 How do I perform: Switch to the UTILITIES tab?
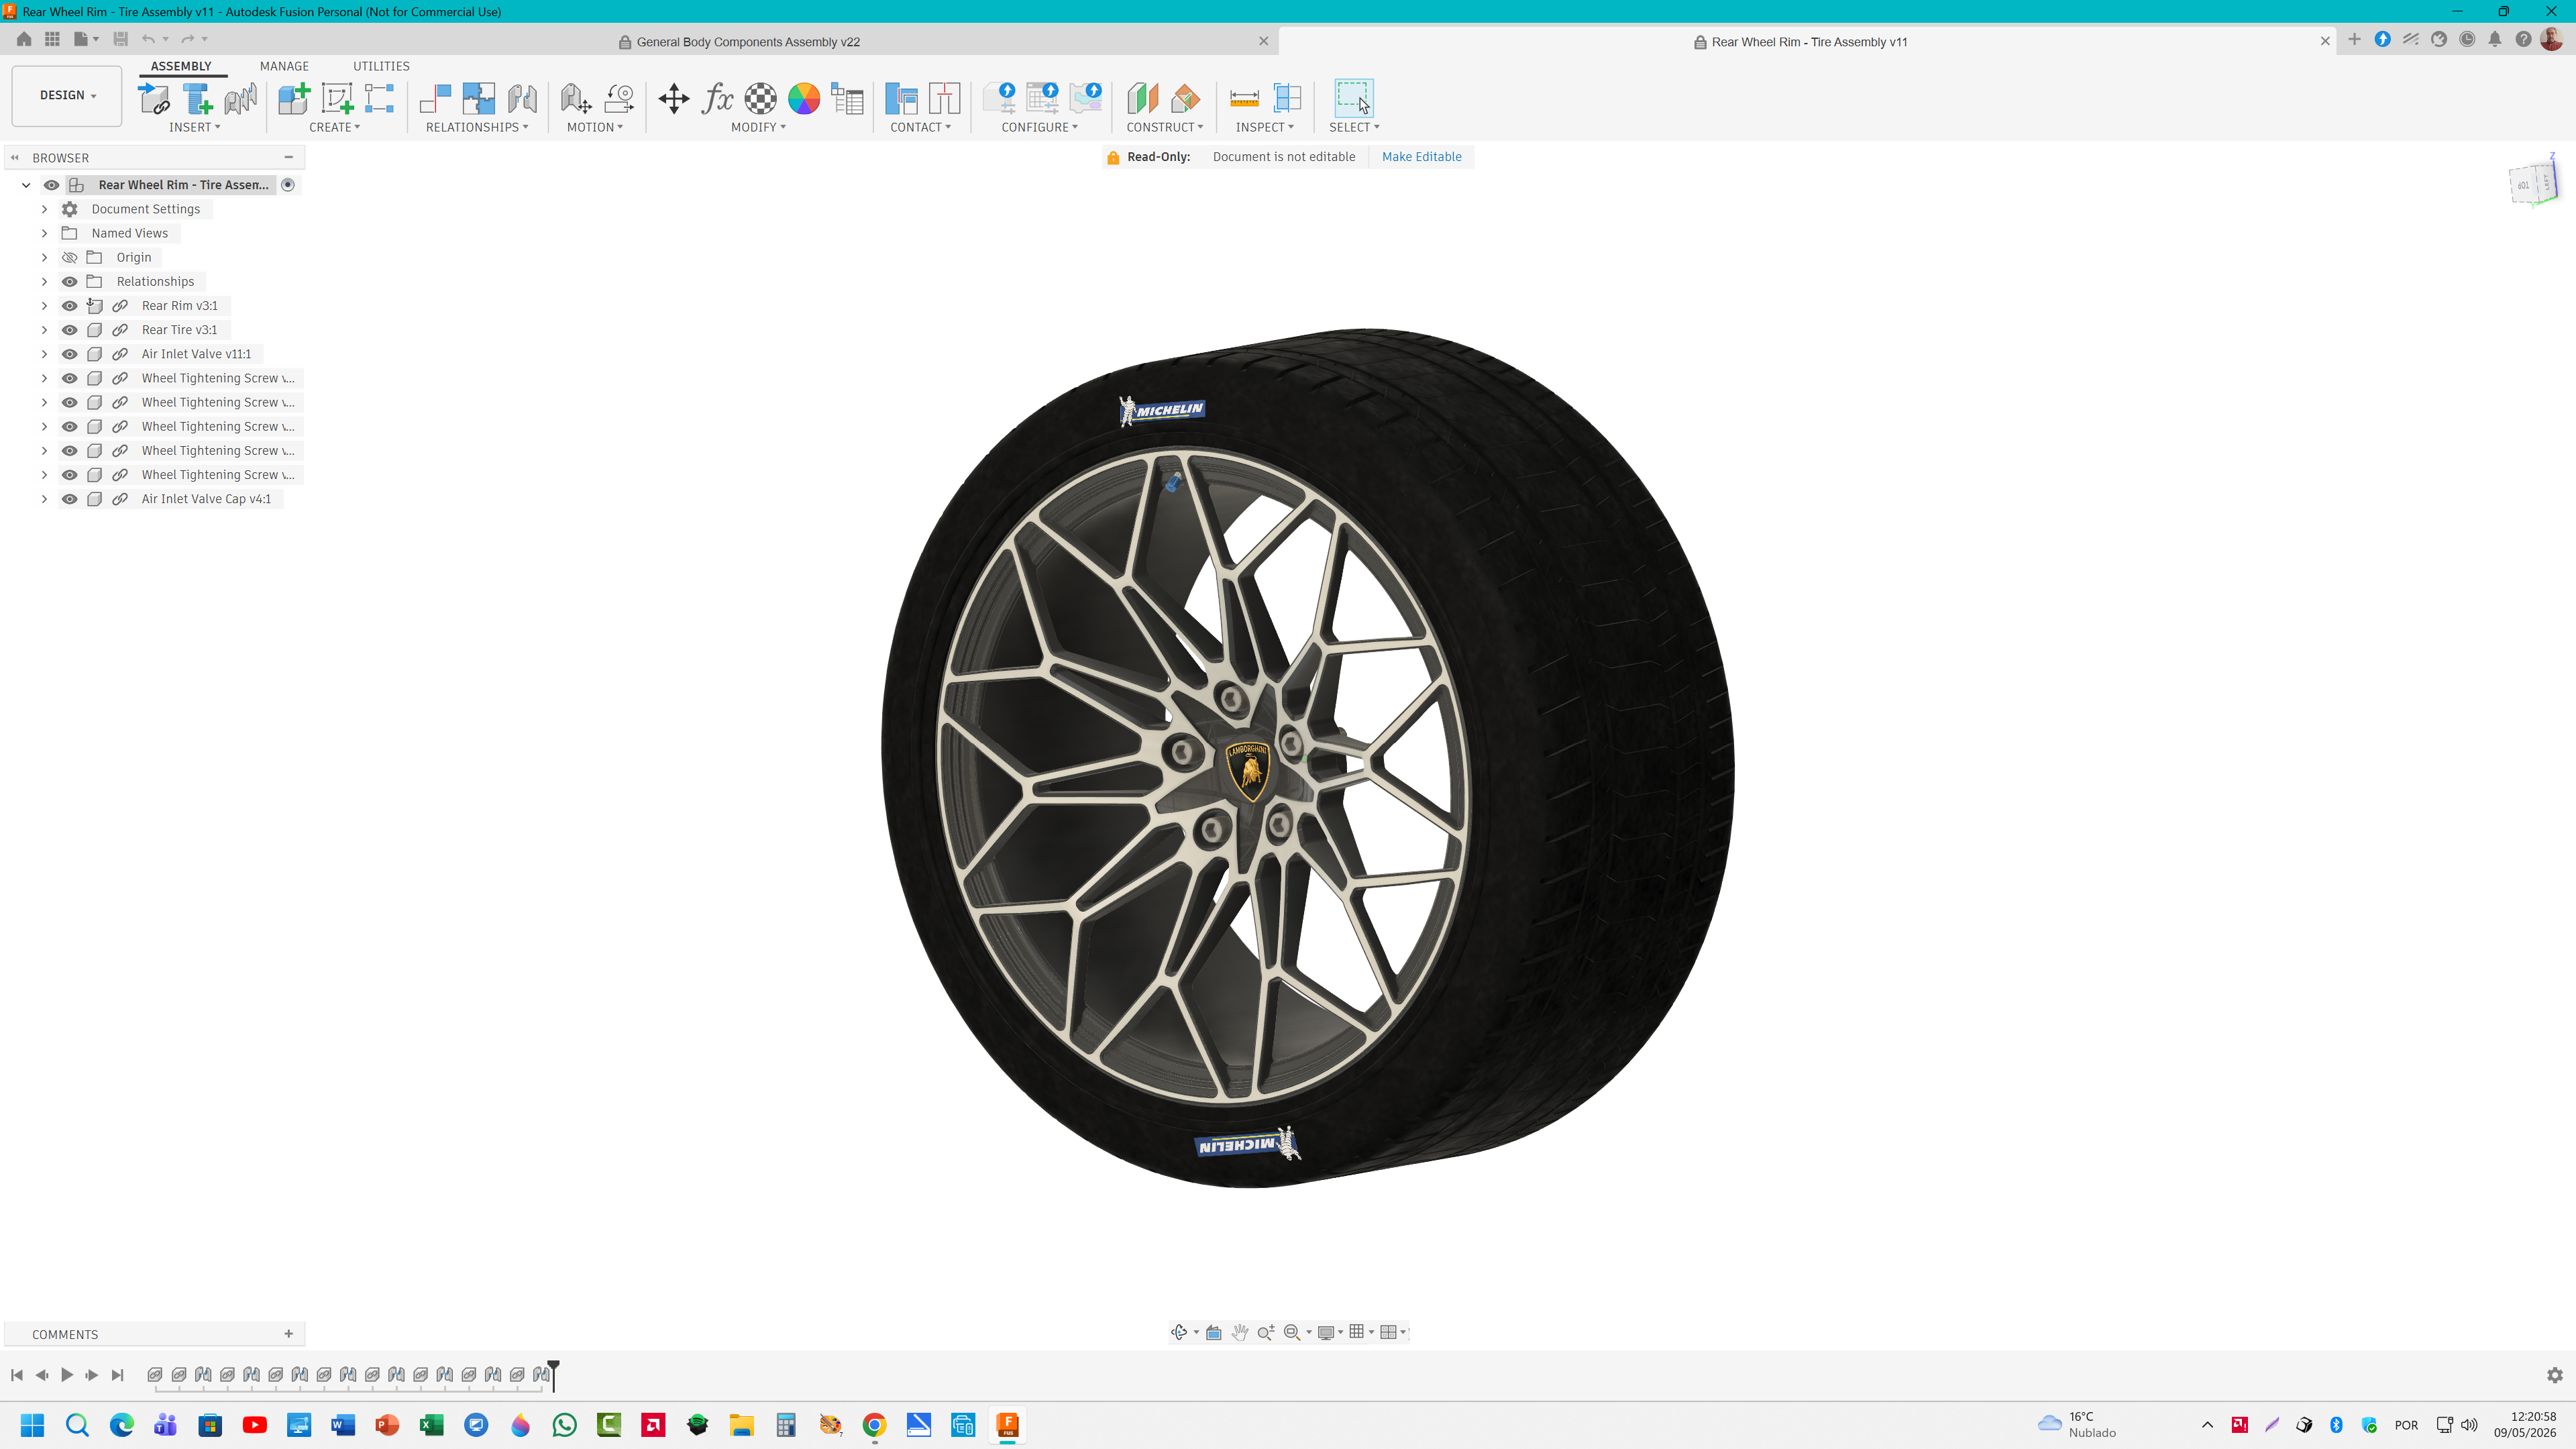pos(381,66)
